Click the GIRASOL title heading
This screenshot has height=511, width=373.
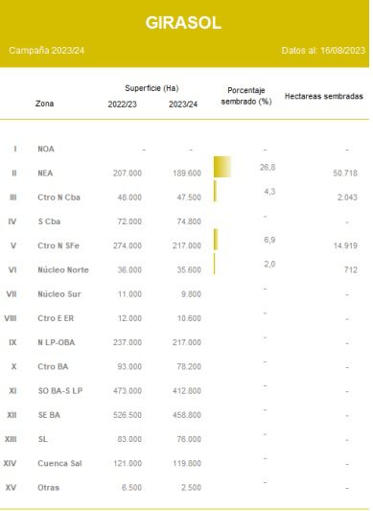click(183, 23)
